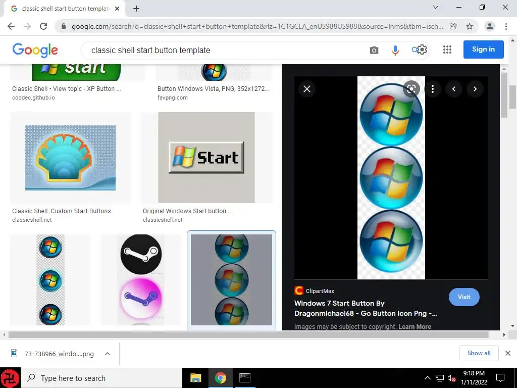This screenshot has height=388, width=517.
Task: Open the Learn More copyright link
Action: tap(415, 327)
